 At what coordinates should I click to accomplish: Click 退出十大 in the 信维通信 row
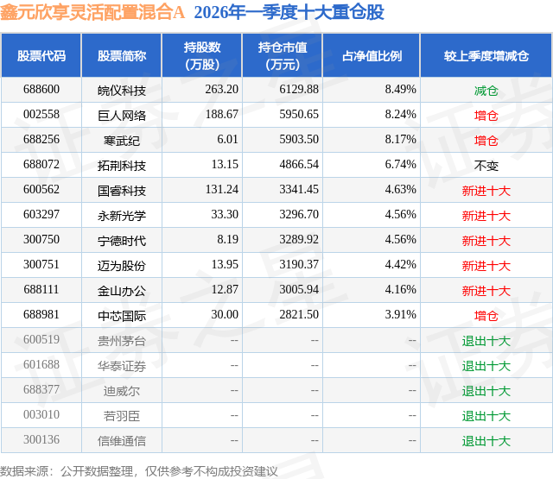(486, 441)
